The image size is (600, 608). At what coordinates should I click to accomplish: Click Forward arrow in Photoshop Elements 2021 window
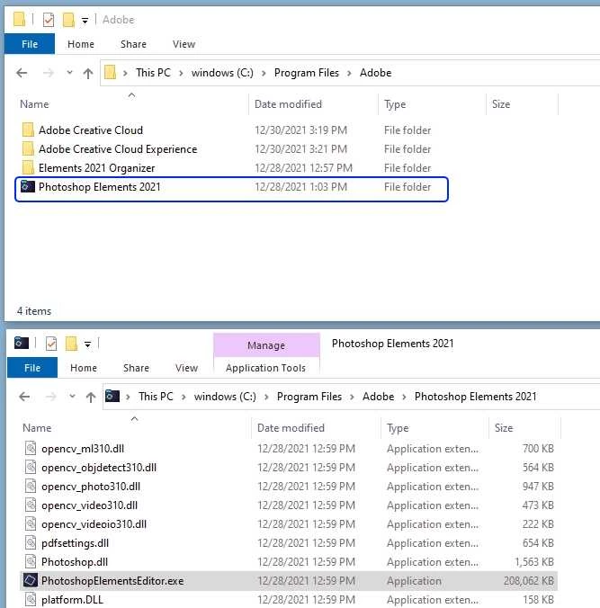[50, 397]
